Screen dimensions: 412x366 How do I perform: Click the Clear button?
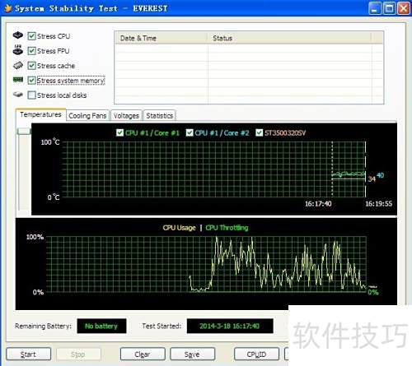[143, 354]
